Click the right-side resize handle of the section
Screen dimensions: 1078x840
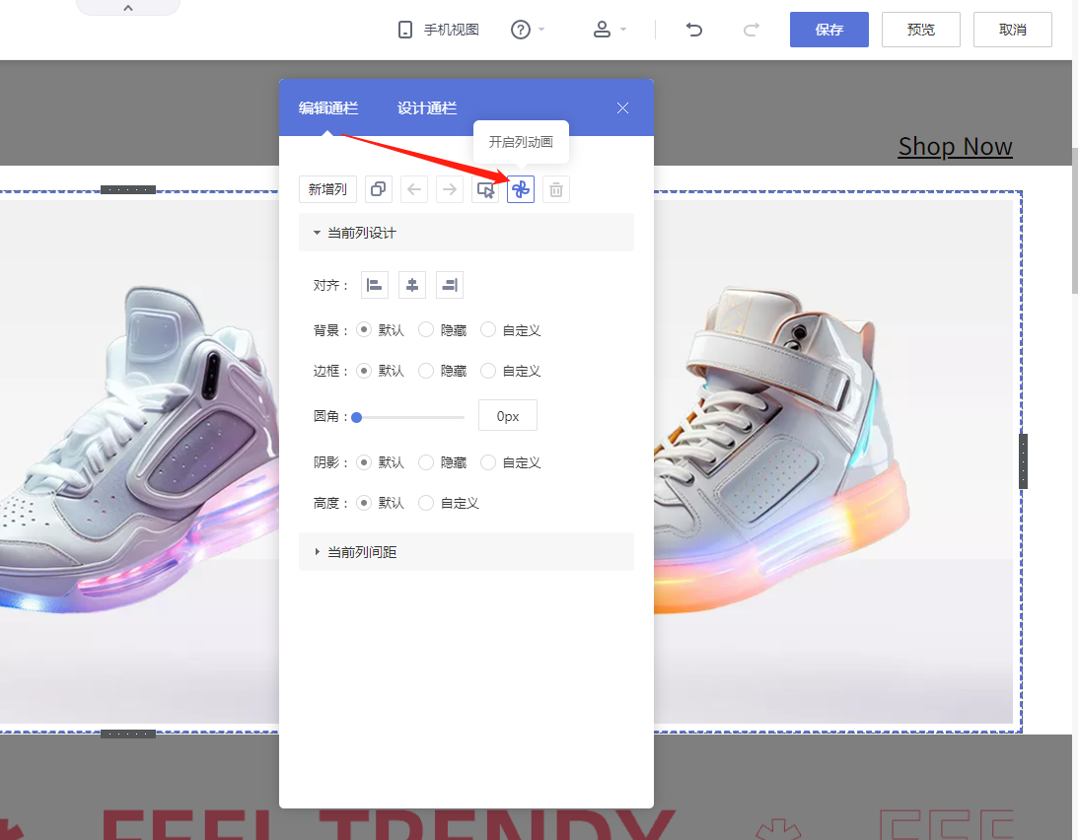(x=1023, y=461)
